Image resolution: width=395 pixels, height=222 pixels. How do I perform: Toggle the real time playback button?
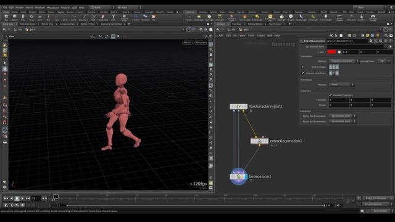(x=6, y=205)
